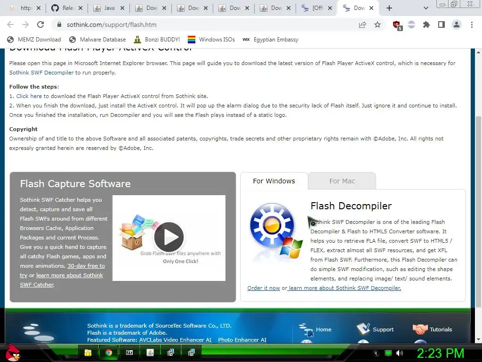Open learn more about Sothink SWF Decompiler link

345,288
